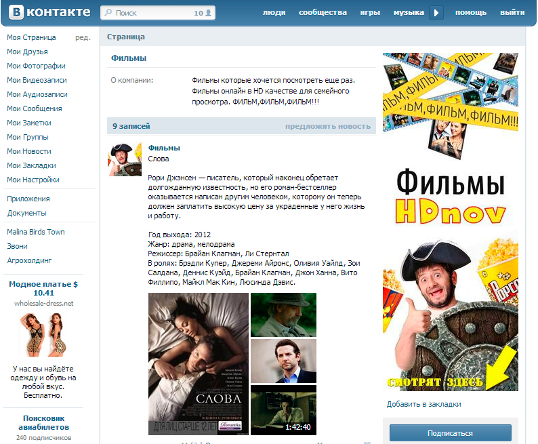538x444 pixels.
Task: Open Мои Заметки in sidebar
Action: point(29,123)
